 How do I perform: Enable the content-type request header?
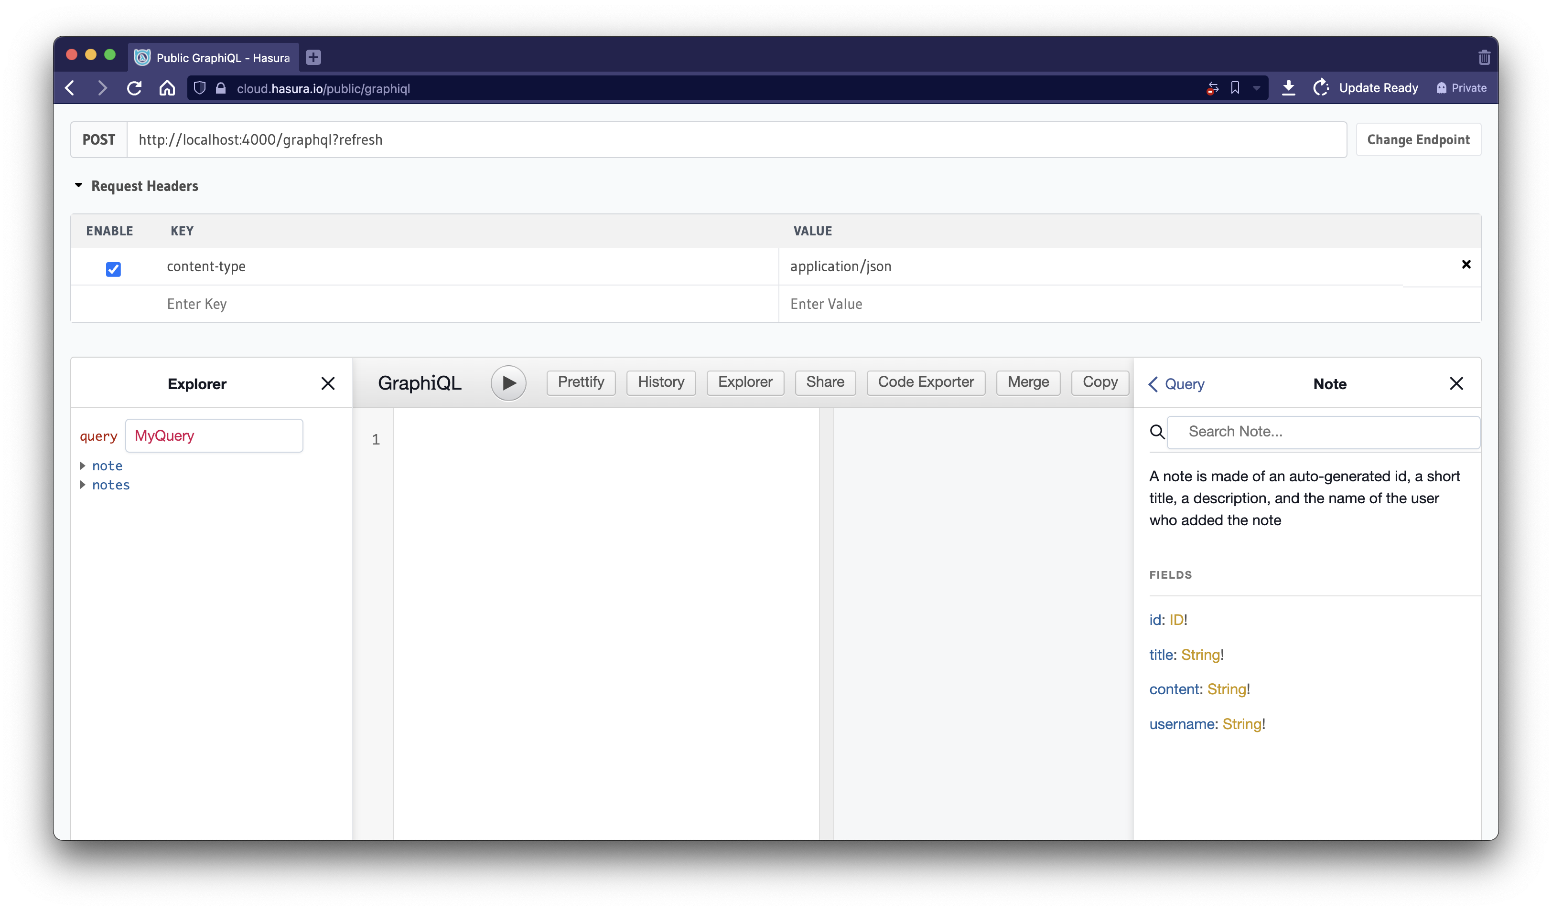[x=112, y=268]
